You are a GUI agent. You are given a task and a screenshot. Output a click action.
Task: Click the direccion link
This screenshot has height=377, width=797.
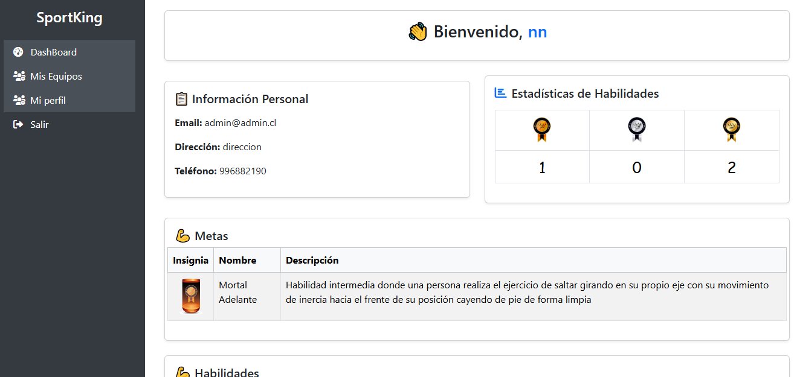pyautogui.click(x=242, y=146)
